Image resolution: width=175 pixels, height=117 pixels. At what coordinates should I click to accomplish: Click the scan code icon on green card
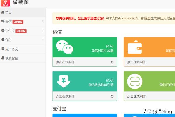[135, 81]
